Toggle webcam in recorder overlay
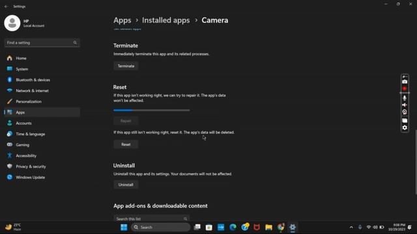The width and height of the screenshot is (417, 234). coord(405,112)
